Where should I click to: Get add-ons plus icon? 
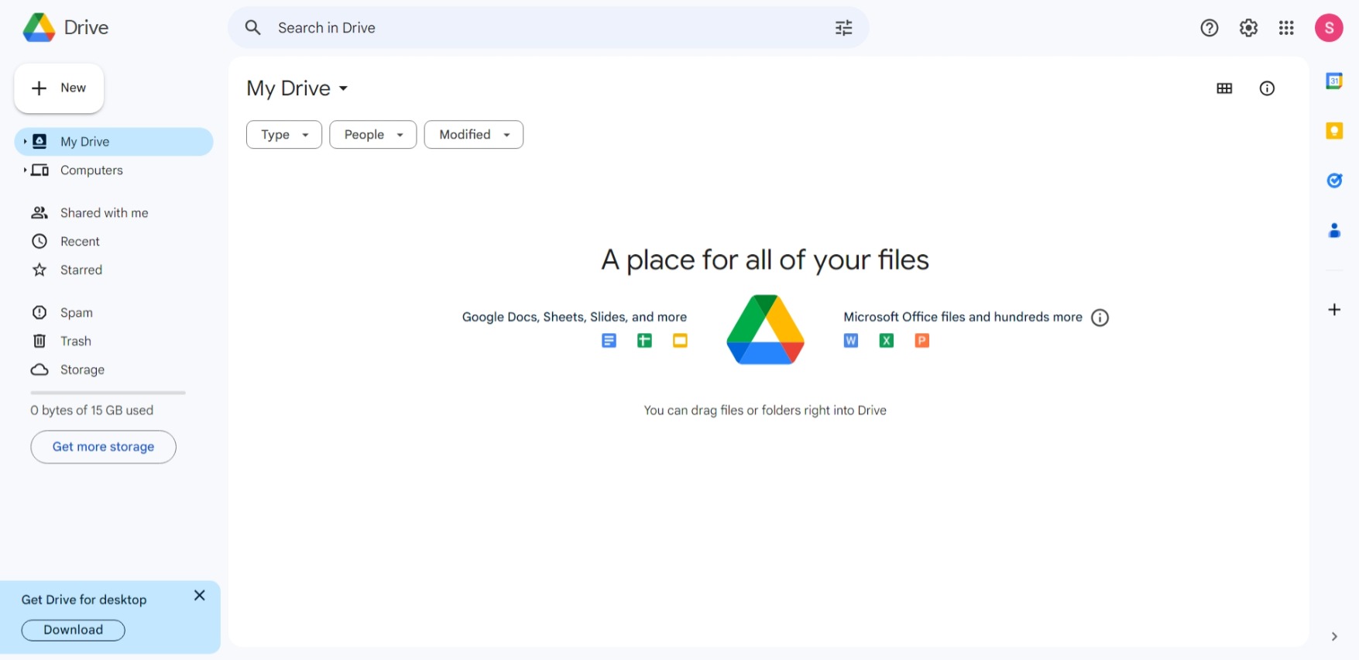(1334, 310)
